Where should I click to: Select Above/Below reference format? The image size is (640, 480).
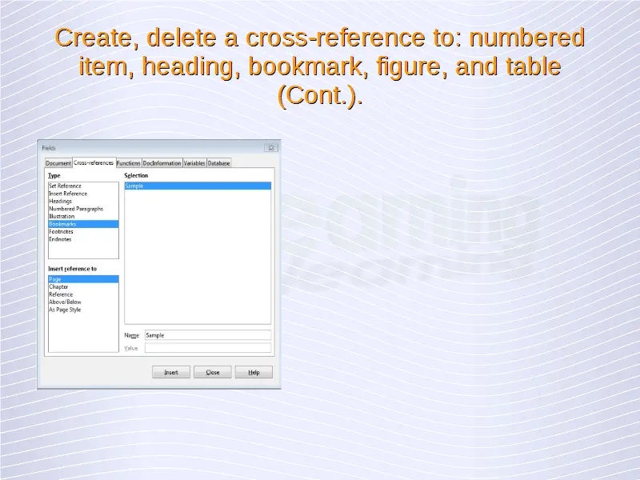[65, 302]
